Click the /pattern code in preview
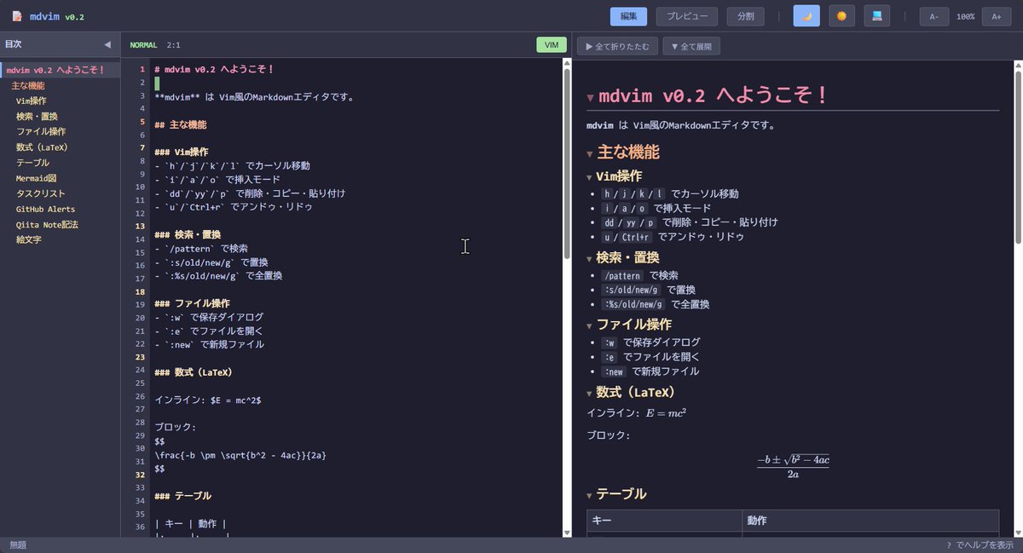The image size is (1023, 553). 621,276
